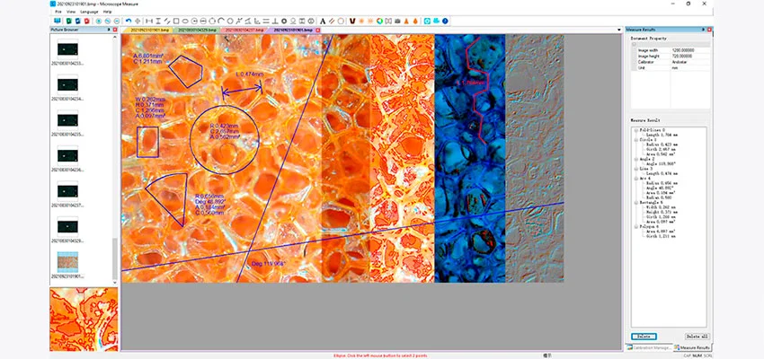The width and height of the screenshot is (764, 359).
Task: Collapse the Fold-Lines 0 tree node
Action: (x=635, y=129)
